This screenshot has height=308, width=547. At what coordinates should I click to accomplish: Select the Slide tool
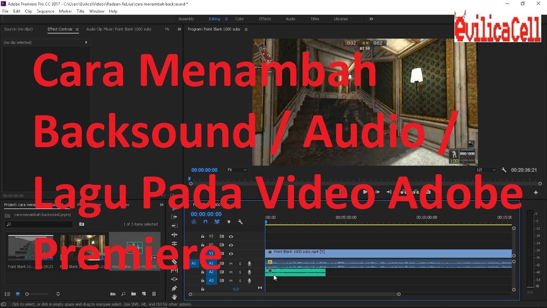coord(174,279)
